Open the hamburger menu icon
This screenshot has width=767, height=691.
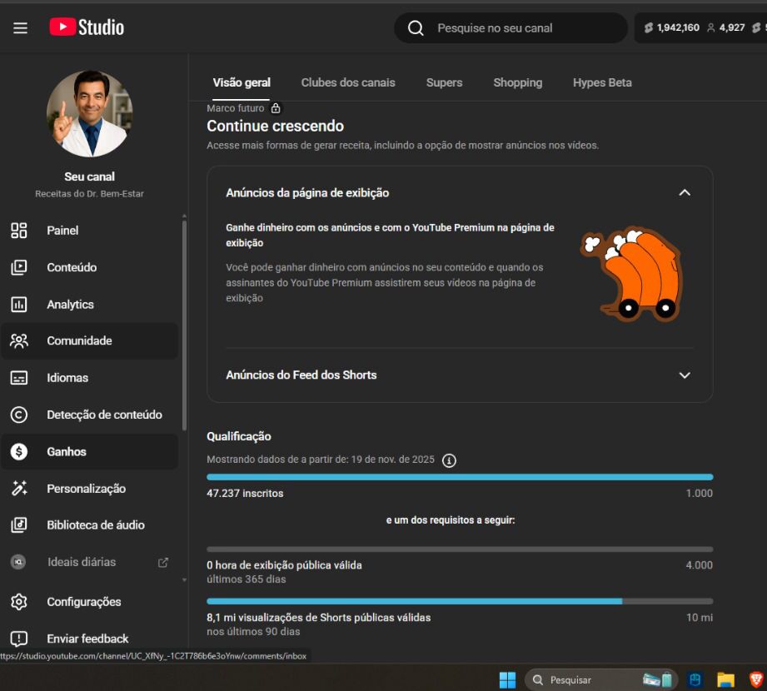[x=20, y=27]
